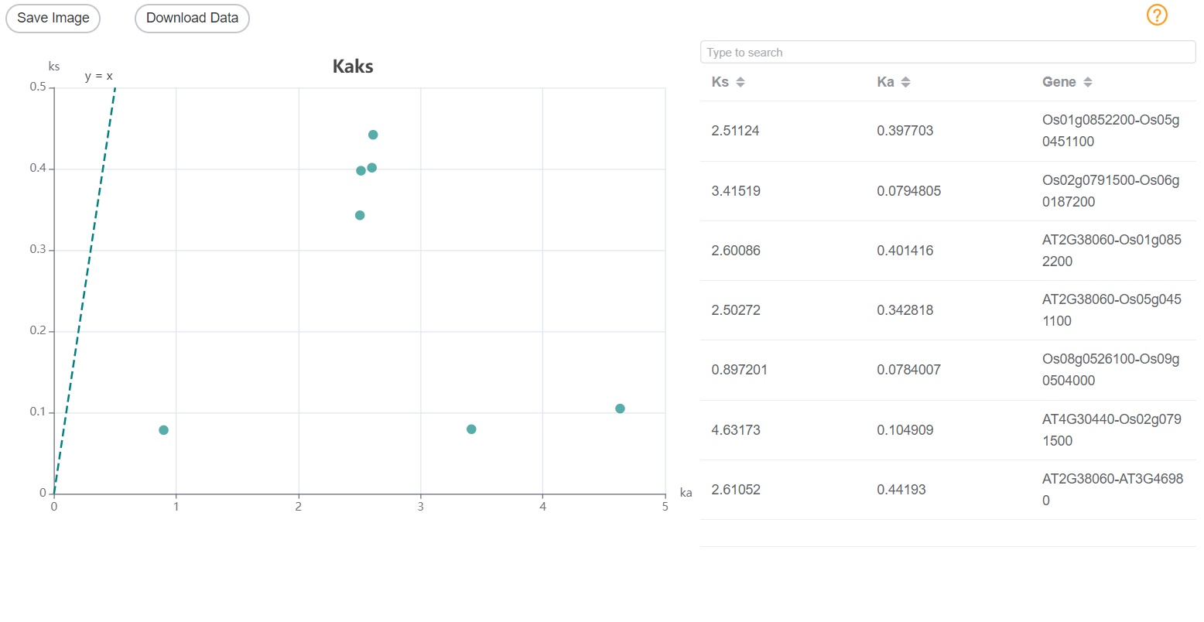Screen dimensions: 1204x622
Task: Click the scatter point at ka 4.63
Action: pos(620,408)
